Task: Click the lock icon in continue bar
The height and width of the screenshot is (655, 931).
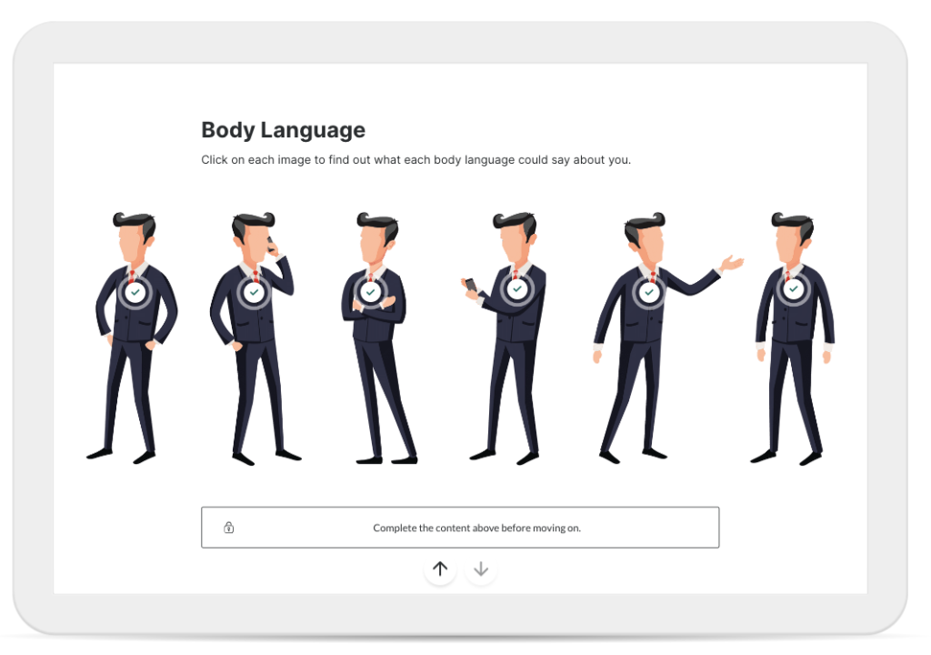Action: [x=228, y=528]
